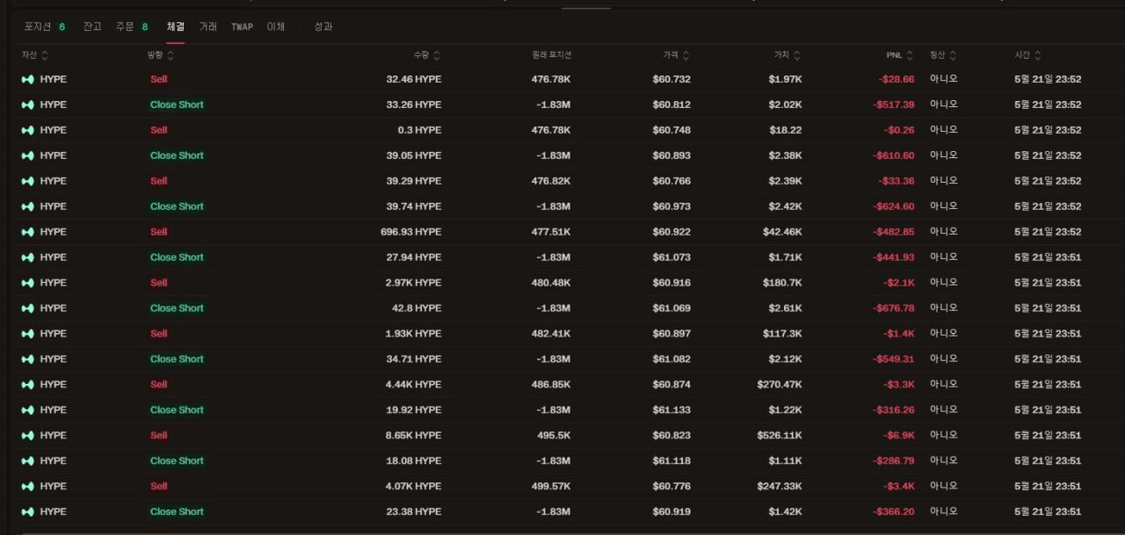Click the value cell $270.47K
Screen dimensions: 1125x535
point(780,385)
